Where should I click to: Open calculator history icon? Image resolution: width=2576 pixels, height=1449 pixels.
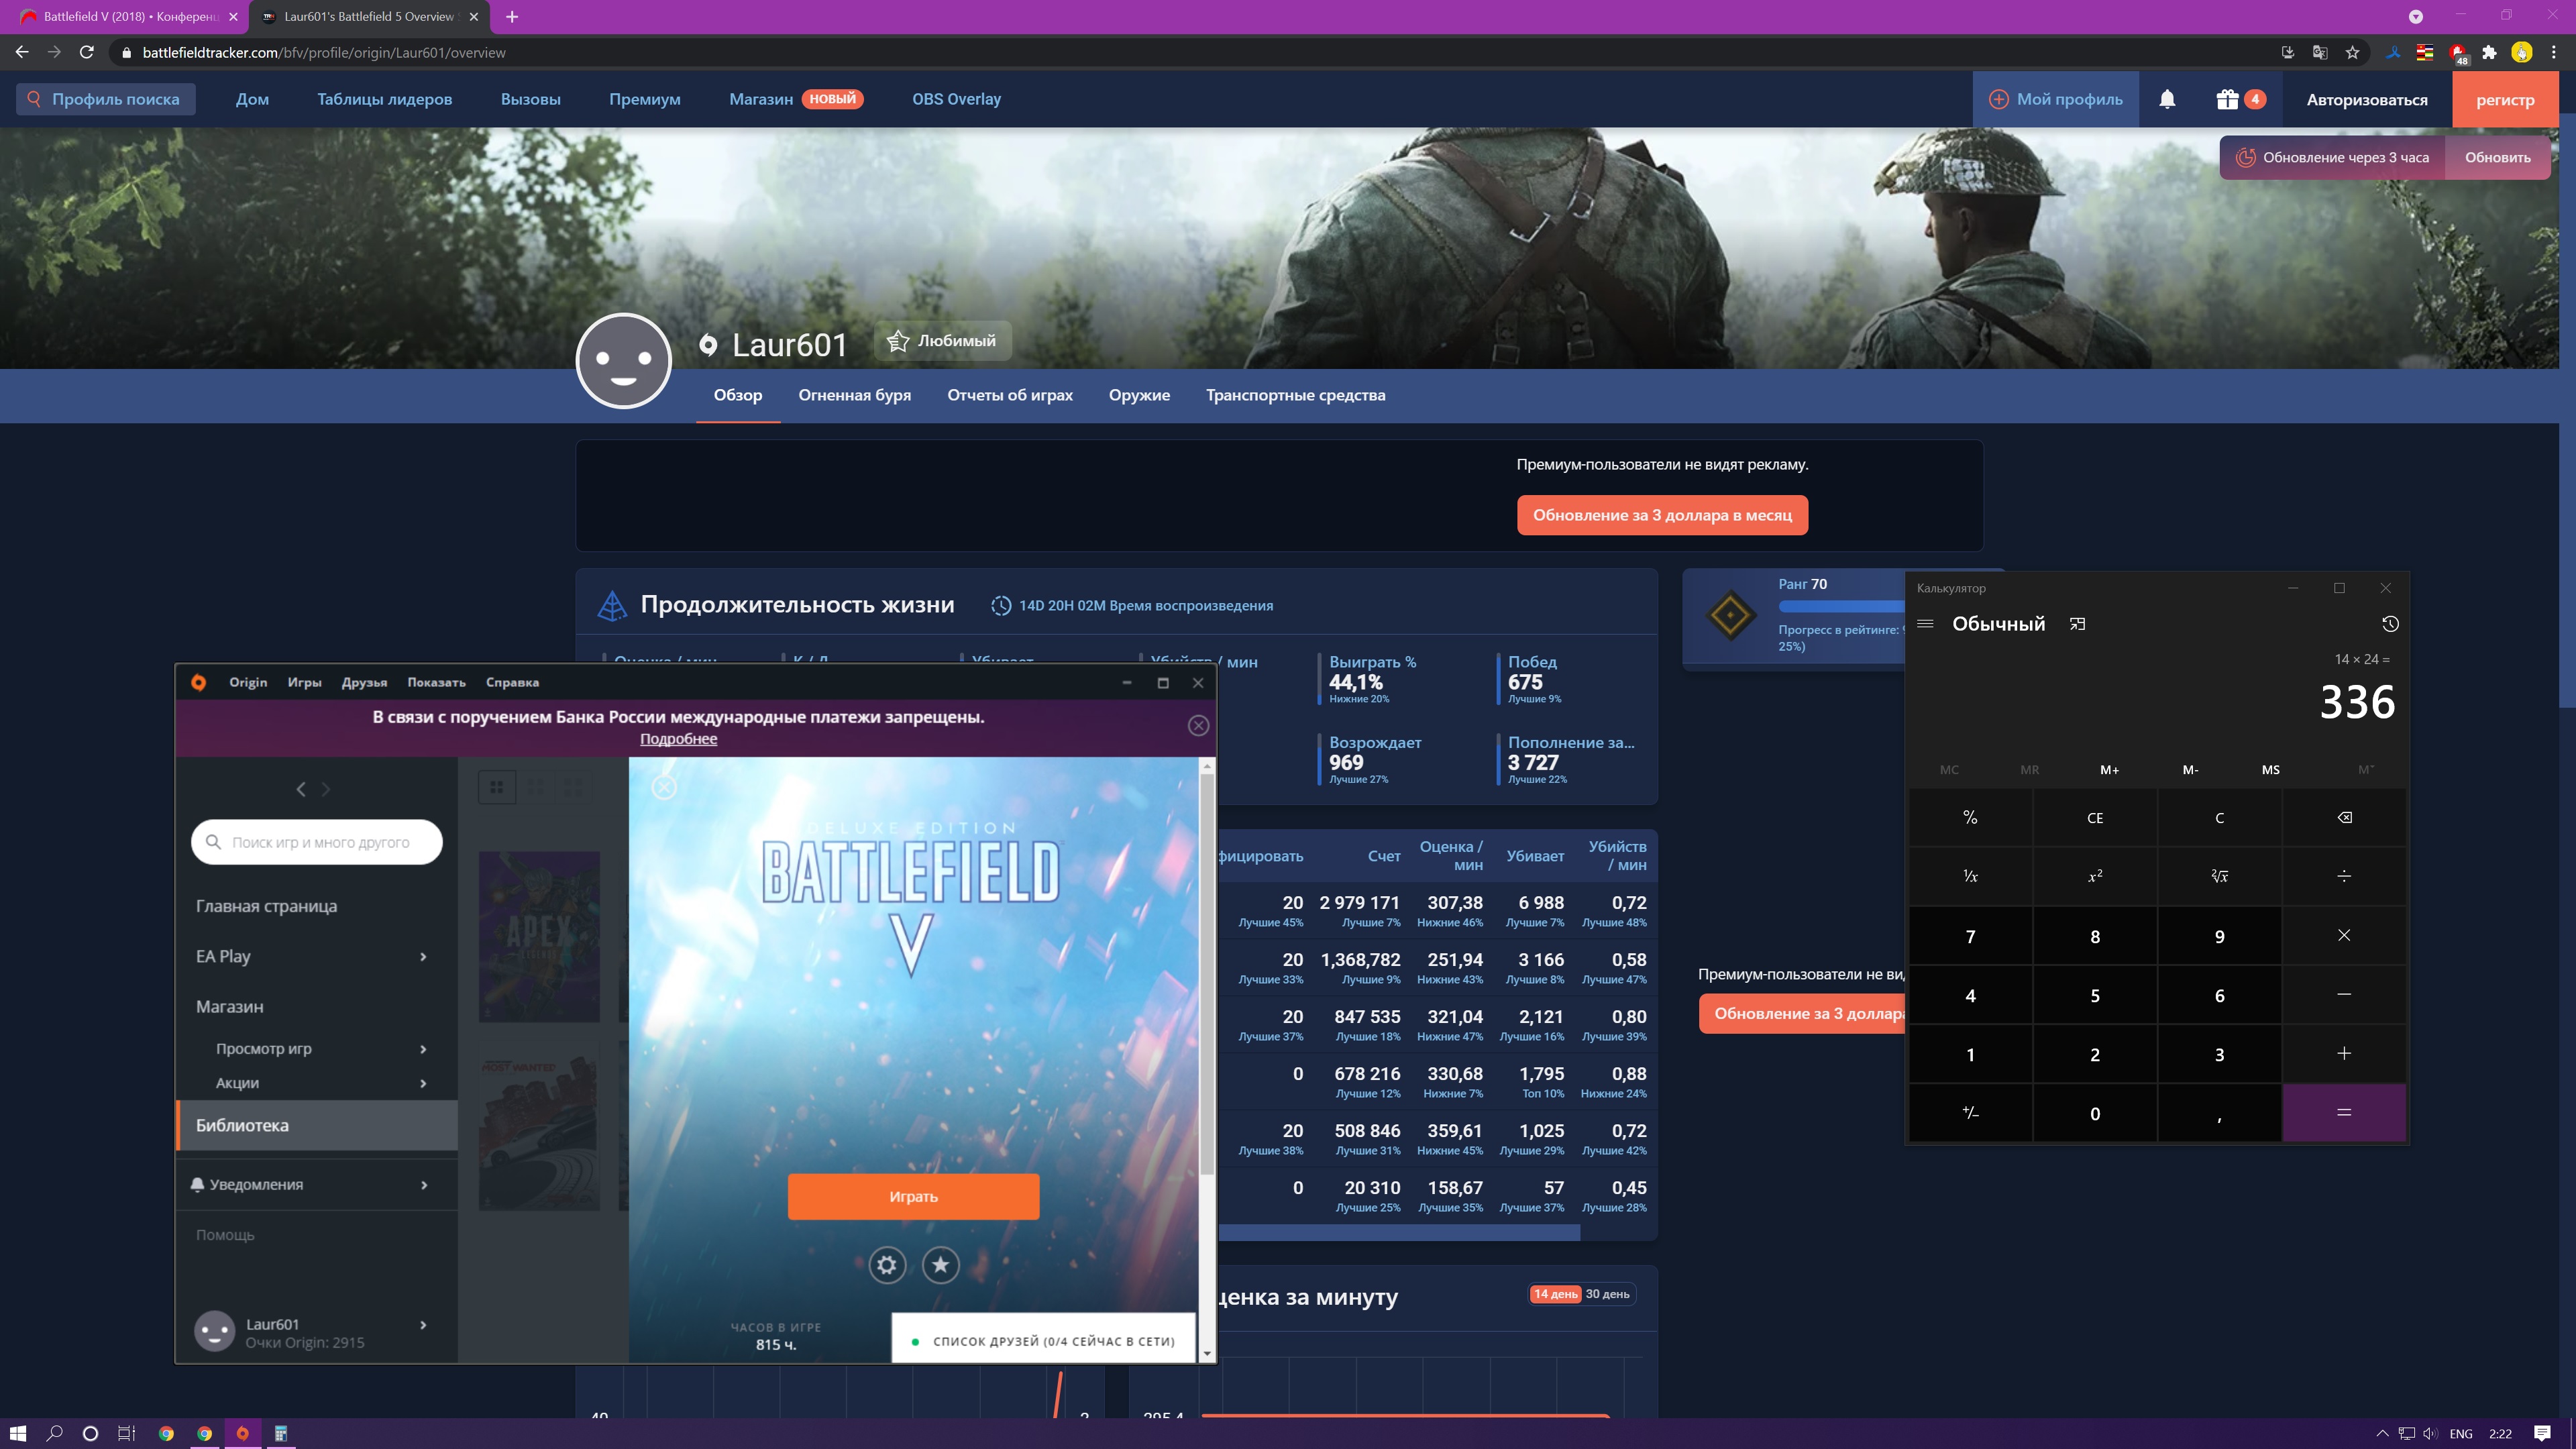pyautogui.click(x=2390, y=624)
